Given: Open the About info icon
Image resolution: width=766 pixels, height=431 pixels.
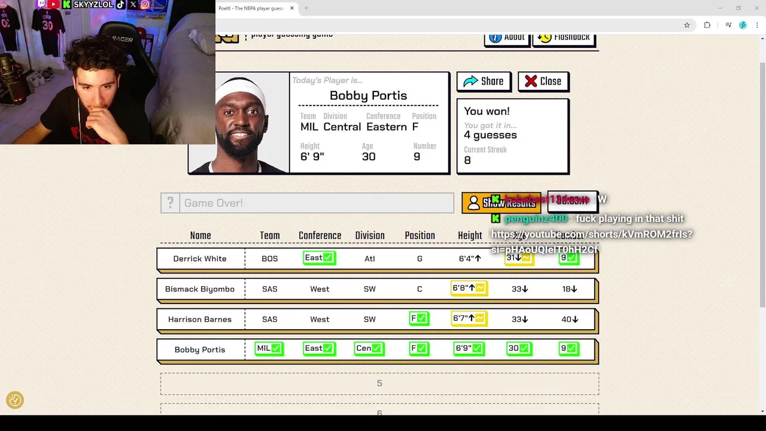Looking at the screenshot, I should click(x=495, y=38).
